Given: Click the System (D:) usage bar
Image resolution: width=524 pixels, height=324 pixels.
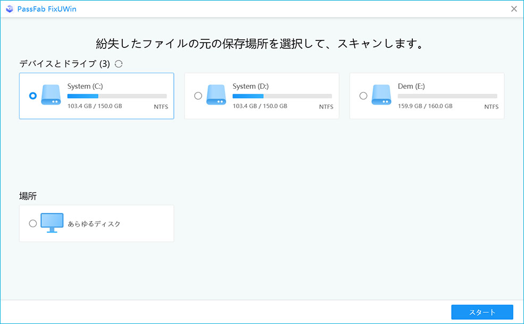Looking at the screenshot, I should pyautogui.click(x=282, y=96).
